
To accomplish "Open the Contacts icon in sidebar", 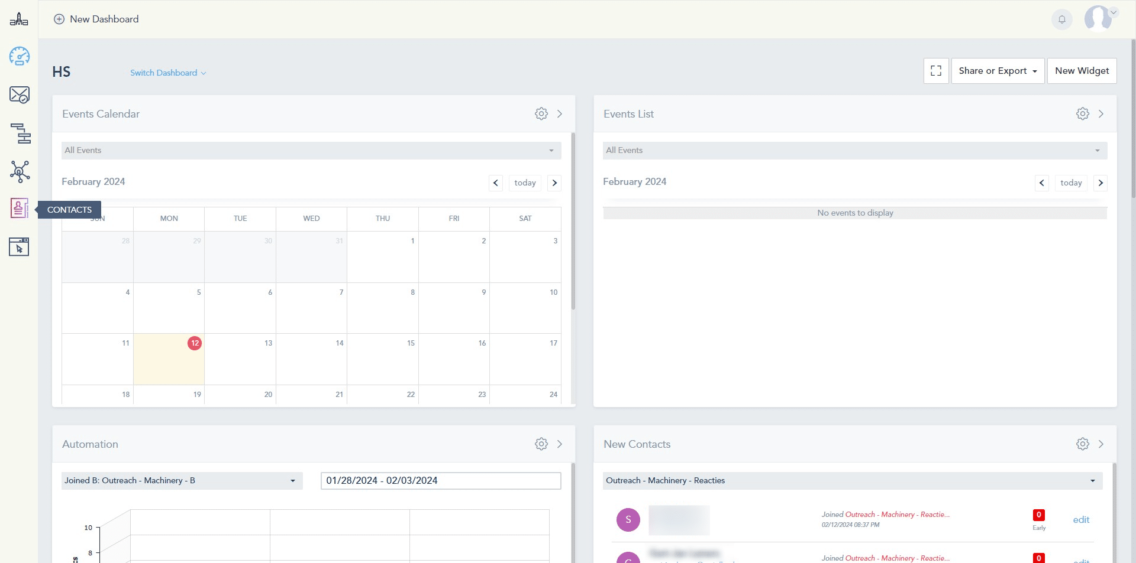I will [19, 209].
